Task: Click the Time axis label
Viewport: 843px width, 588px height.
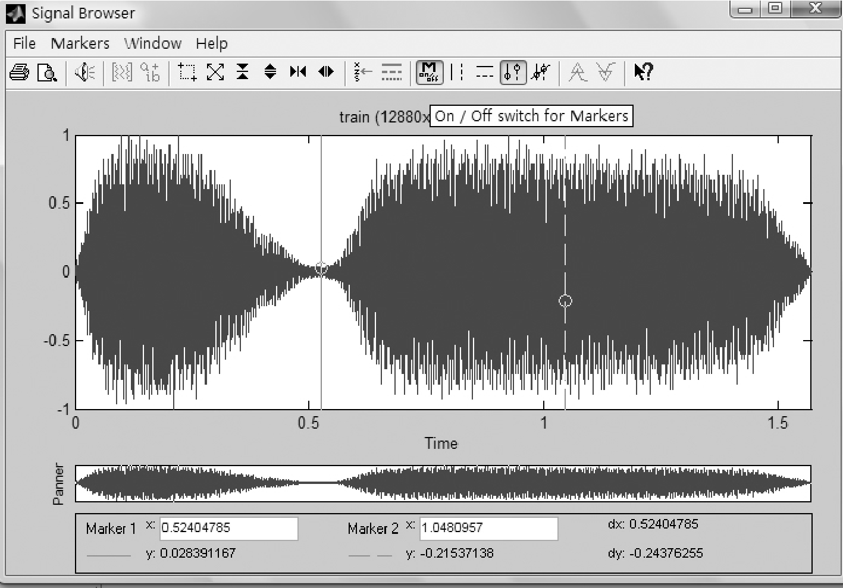Action: click(x=441, y=443)
